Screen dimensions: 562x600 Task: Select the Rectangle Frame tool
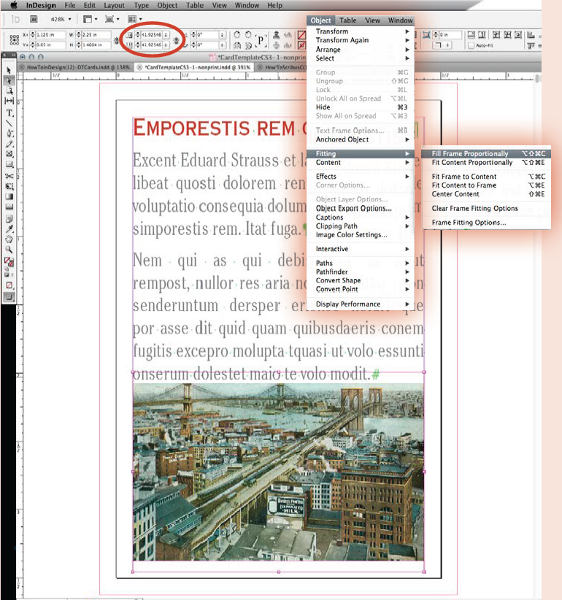[9, 154]
